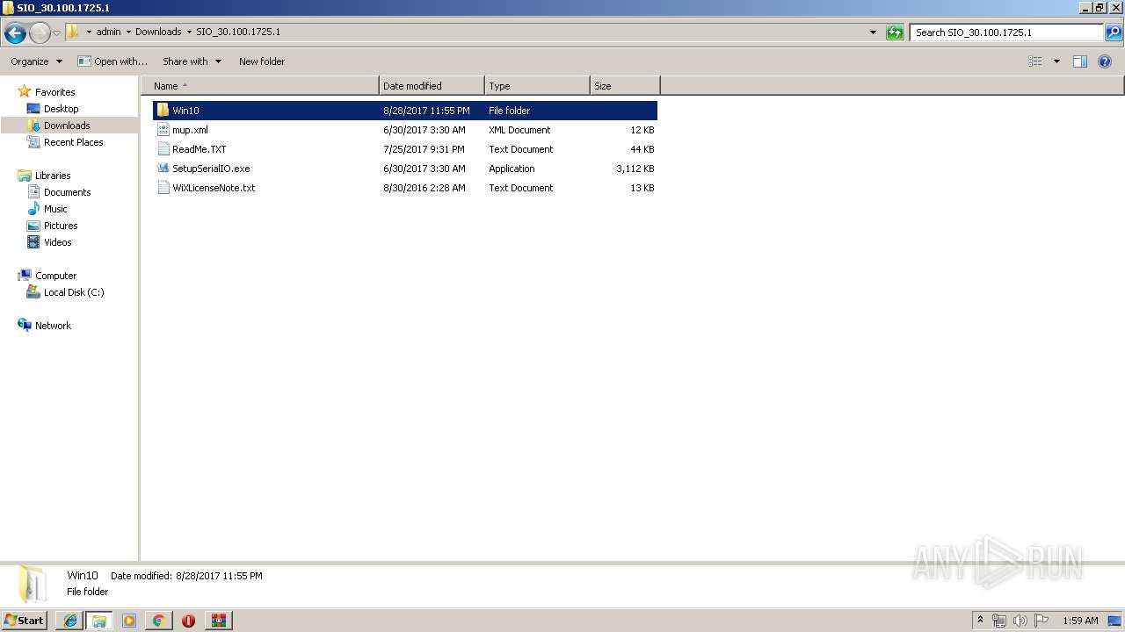This screenshot has height=632, width=1125.
Task: Click Windows Explorer taskbar icon
Action: (99, 621)
